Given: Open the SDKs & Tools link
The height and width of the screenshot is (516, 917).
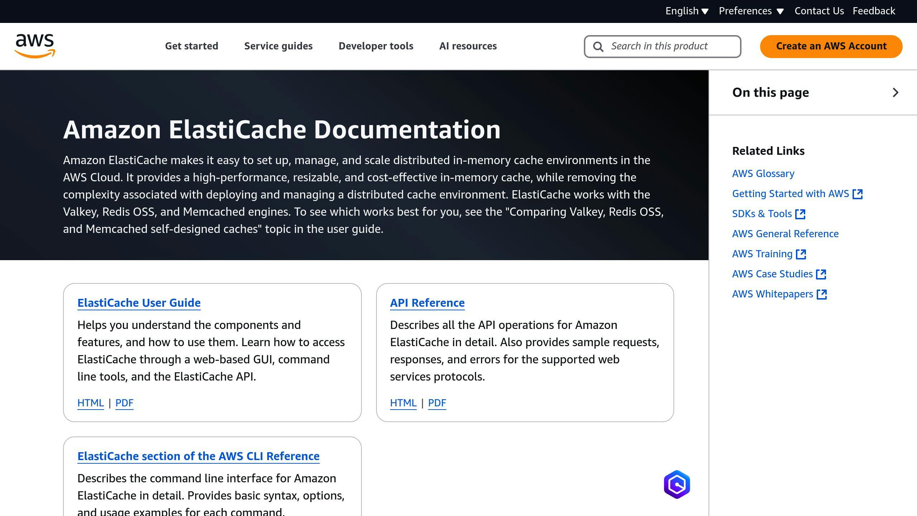Looking at the screenshot, I should point(762,214).
